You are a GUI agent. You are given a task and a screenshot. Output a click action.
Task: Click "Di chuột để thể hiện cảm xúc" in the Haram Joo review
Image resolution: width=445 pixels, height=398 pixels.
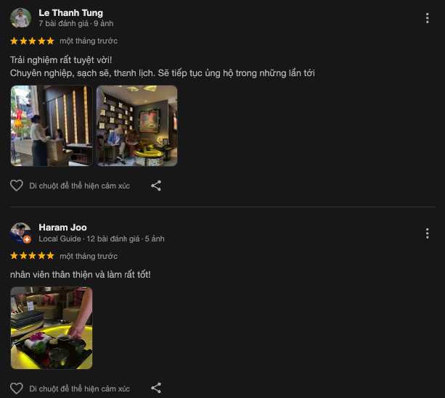(x=79, y=389)
